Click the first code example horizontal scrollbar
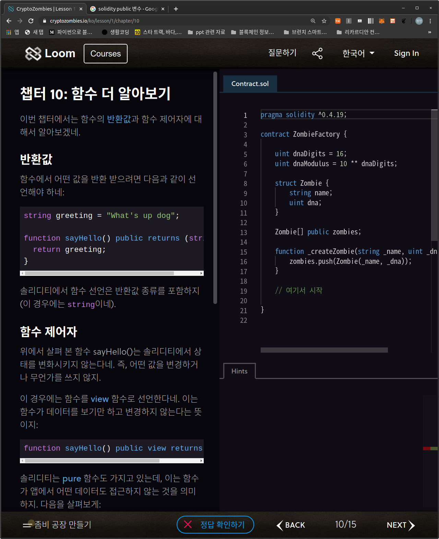This screenshot has height=539, width=439. point(99,273)
